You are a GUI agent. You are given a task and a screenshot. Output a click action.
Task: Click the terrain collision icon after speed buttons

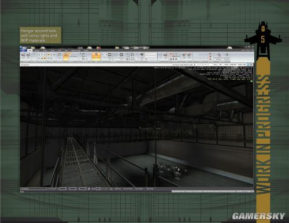click(111, 189)
